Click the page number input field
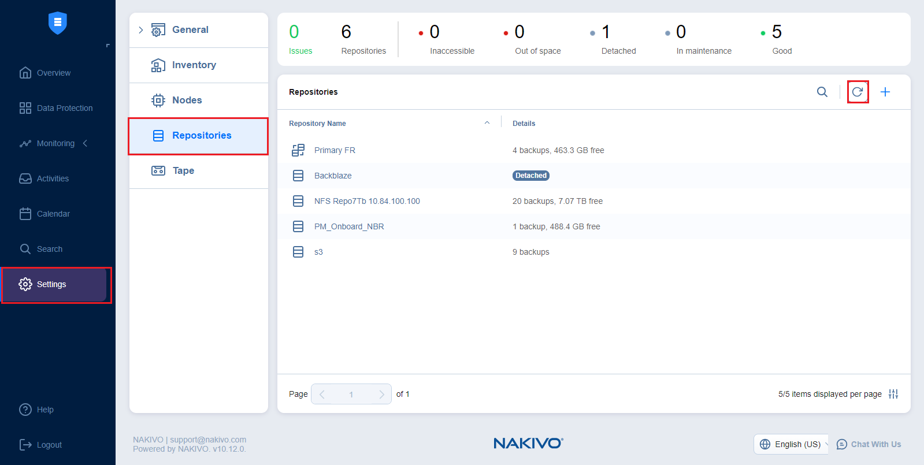The image size is (924, 465). pos(351,394)
